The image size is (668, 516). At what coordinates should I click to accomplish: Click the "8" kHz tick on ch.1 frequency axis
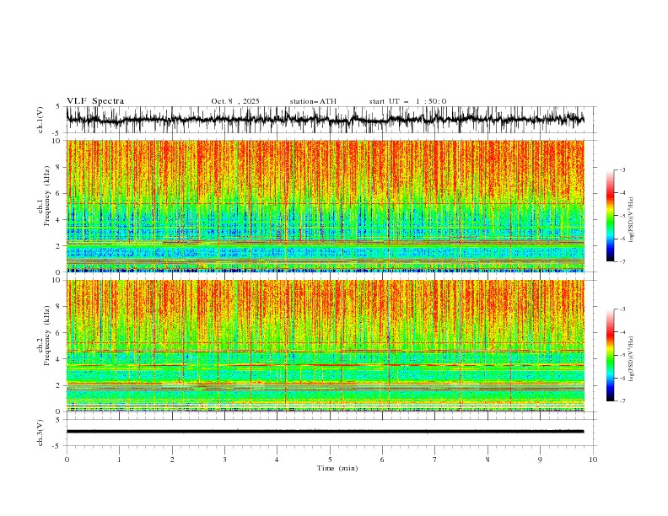click(x=59, y=167)
